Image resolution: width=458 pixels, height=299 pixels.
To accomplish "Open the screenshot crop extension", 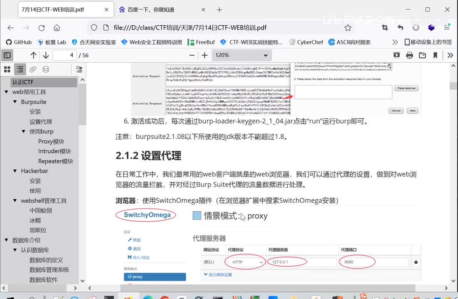I will [385, 28].
